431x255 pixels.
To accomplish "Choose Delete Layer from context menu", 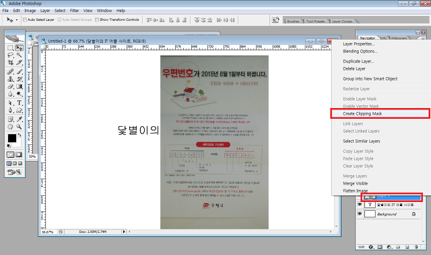I will click(354, 68).
